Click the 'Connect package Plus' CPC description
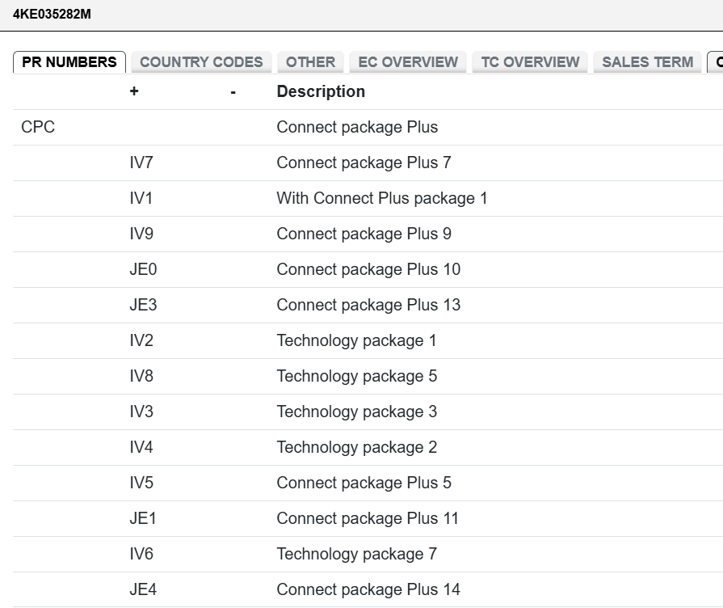 357,127
